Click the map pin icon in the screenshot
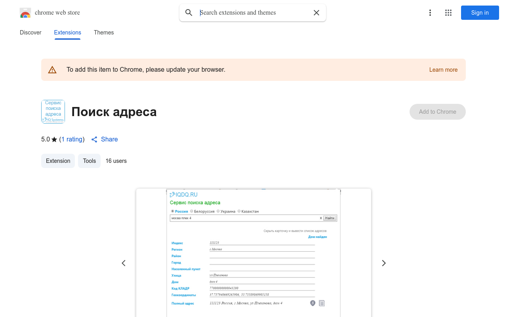 pos(313,303)
